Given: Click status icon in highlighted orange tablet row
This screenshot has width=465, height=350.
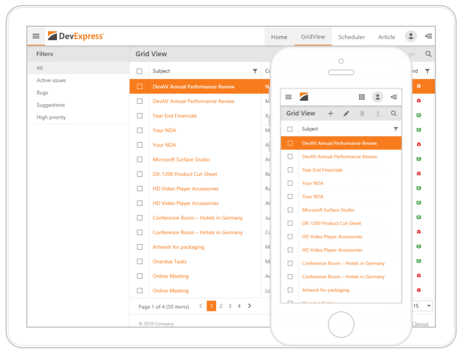Looking at the screenshot, I should click(x=419, y=86).
